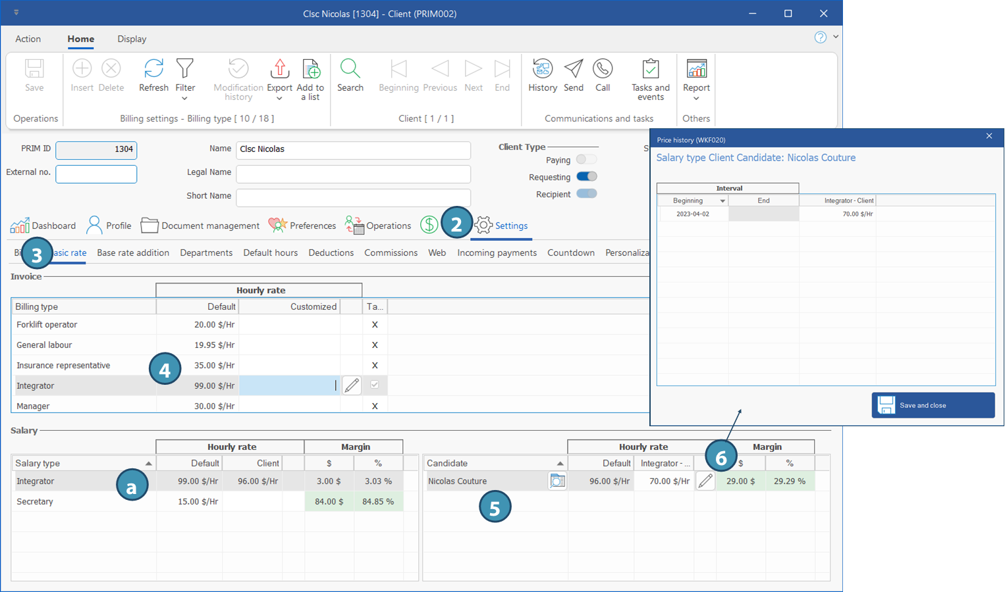Expand the Report dropdown
This screenshot has height=592, width=1005.
pyautogui.click(x=696, y=99)
